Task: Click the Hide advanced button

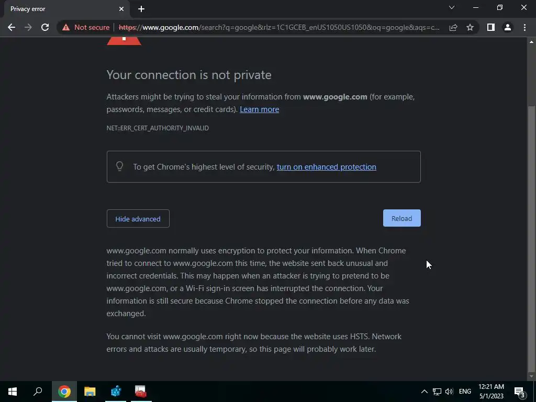Action: tap(138, 219)
